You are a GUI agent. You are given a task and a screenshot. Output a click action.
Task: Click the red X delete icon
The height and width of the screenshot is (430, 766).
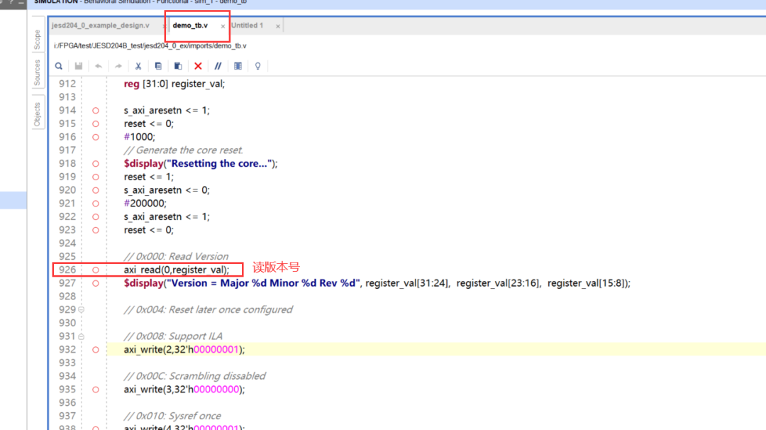198,66
